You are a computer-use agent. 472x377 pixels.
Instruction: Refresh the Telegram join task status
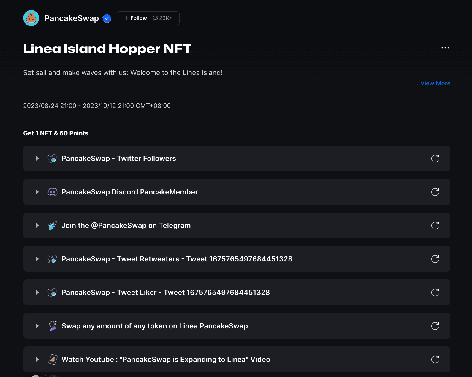click(435, 226)
